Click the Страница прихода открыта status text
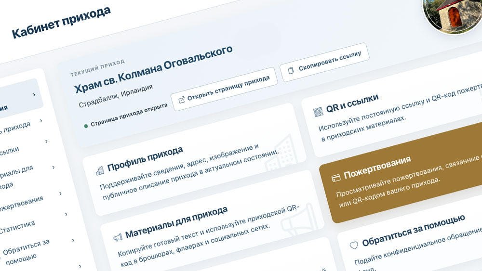The height and width of the screenshot is (271, 482). coord(129,115)
